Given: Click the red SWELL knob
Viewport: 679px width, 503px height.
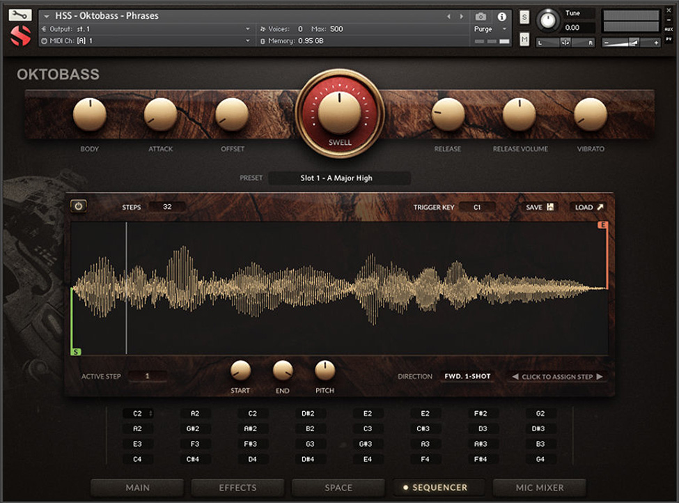Looking at the screenshot, I should click(340, 113).
